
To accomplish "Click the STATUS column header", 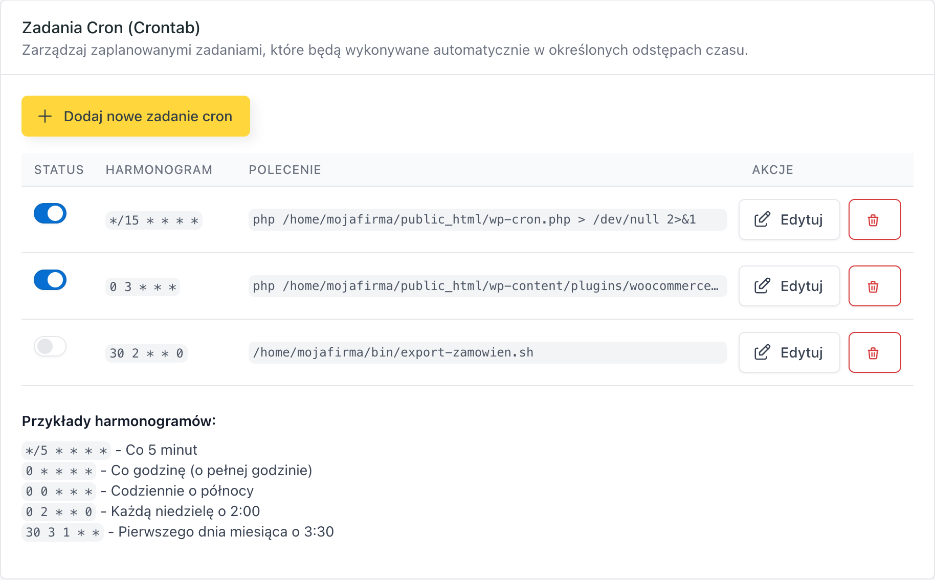I will [x=59, y=170].
